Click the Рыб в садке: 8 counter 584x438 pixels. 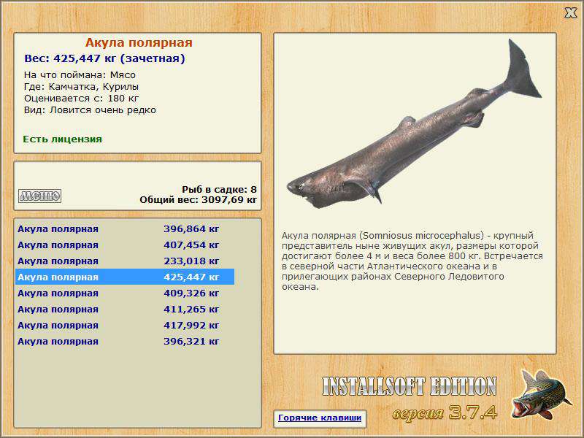coord(220,190)
